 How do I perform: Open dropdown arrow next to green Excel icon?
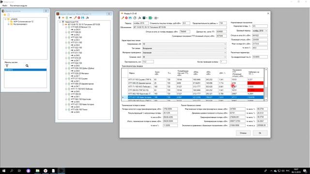[x=152, y=18]
